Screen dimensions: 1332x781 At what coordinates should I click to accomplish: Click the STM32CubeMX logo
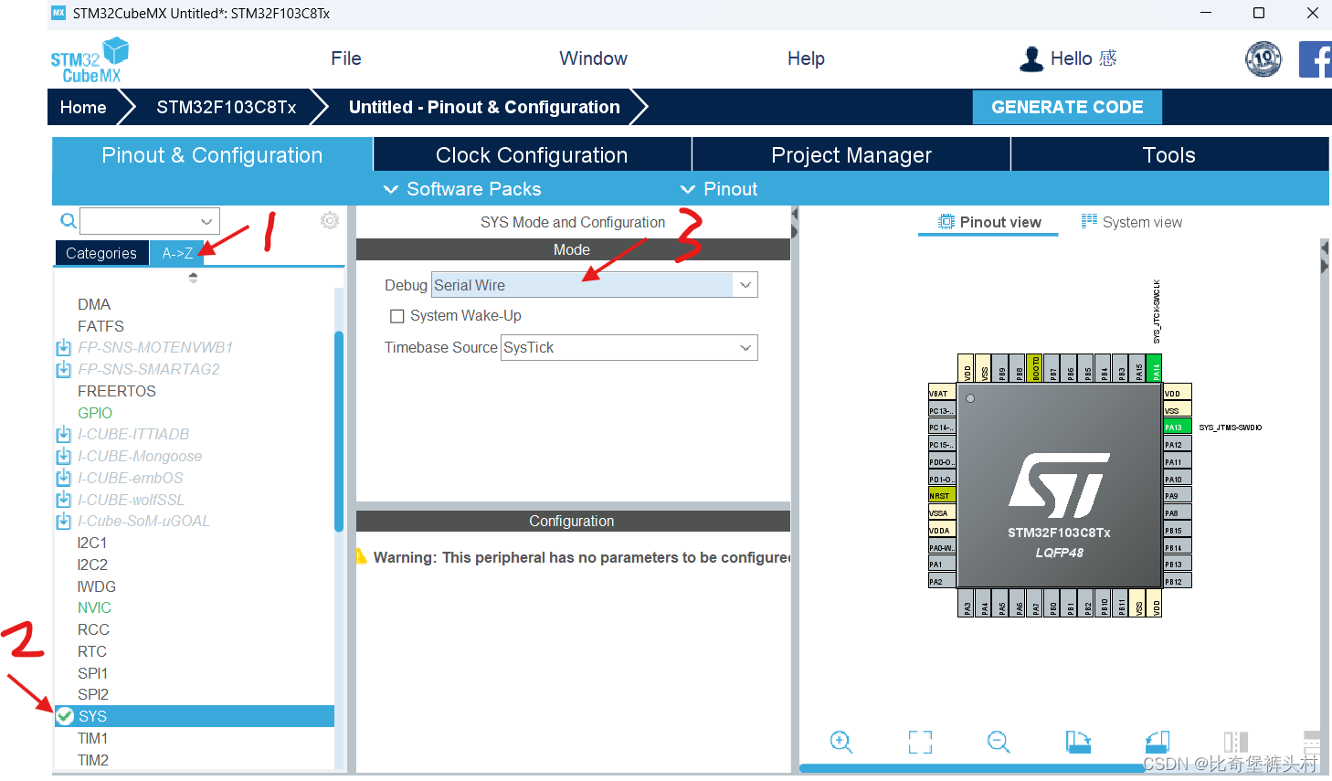90,60
